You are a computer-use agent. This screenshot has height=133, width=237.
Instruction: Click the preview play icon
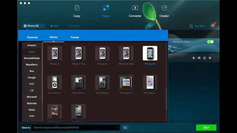[194, 58]
